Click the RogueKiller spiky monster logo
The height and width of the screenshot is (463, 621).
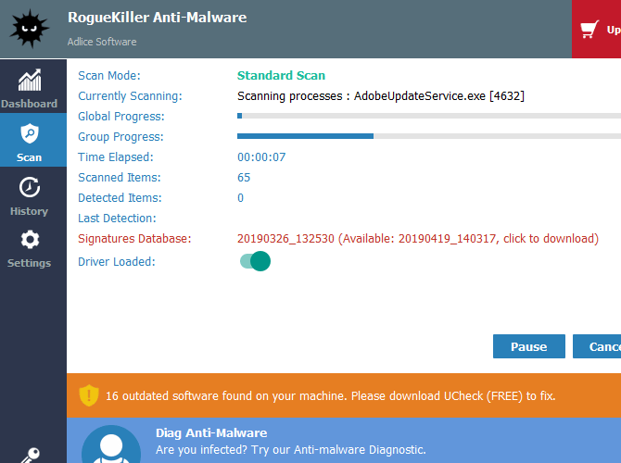30,29
